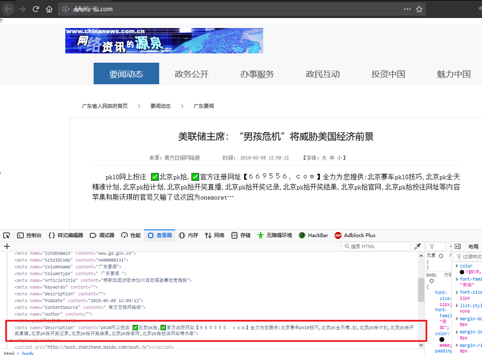Activate the element picker tool
This screenshot has width=482, height=355.
pyautogui.click(x=7, y=235)
